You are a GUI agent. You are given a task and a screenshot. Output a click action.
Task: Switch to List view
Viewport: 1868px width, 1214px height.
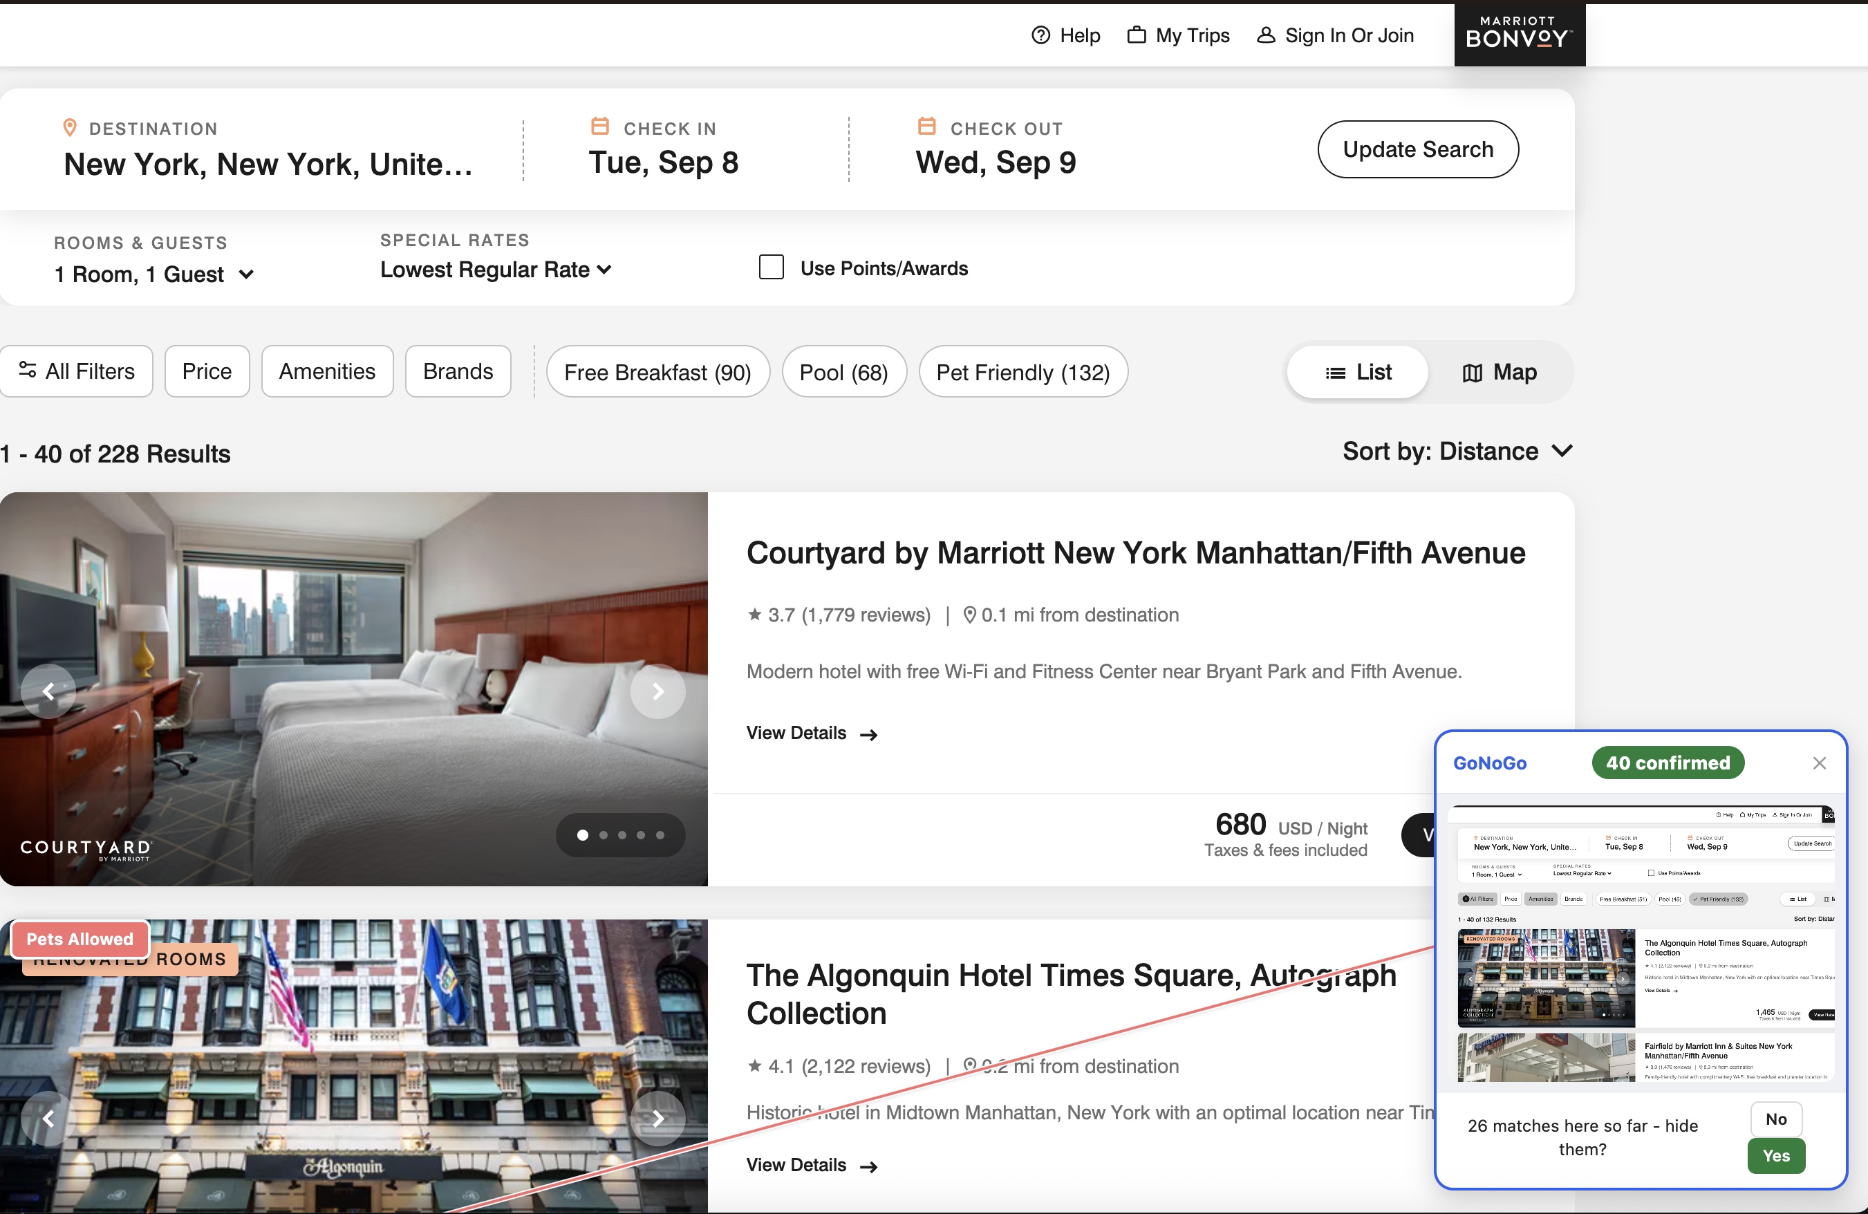(1358, 372)
